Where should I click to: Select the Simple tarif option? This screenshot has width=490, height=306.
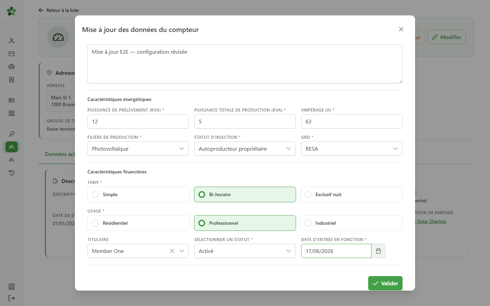pyautogui.click(x=138, y=194)
